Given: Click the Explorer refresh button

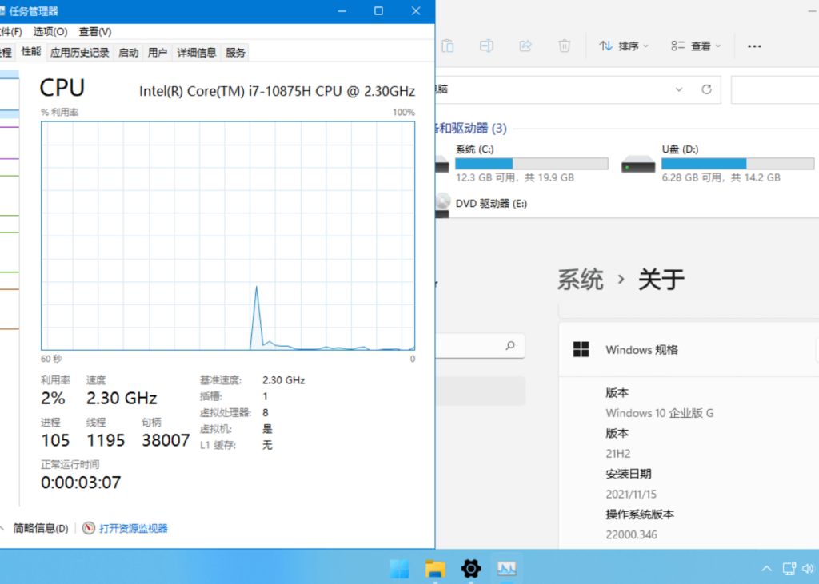Looking at the screenshot, I should (706, 89).
